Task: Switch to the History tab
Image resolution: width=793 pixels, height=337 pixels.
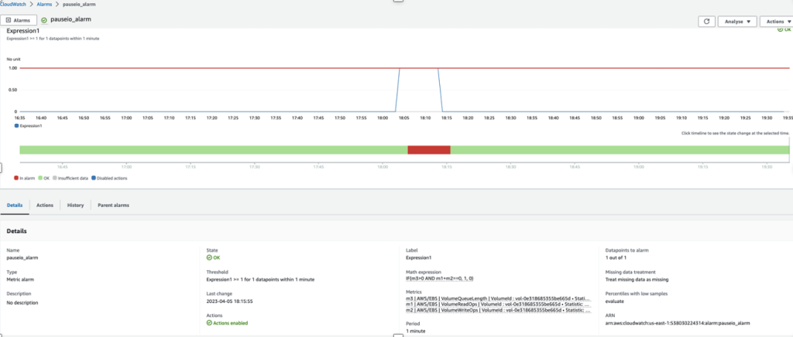Action: [x=75, y=205]
